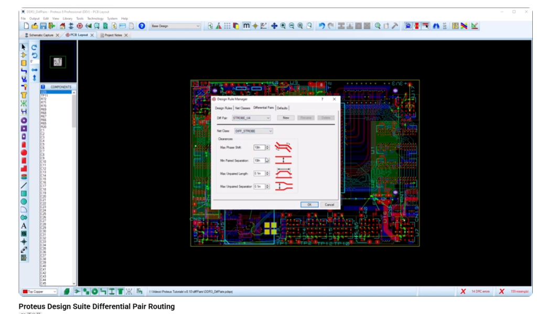The width and height of the screenshot is (537, 314).
Task: Click OK in Design Rule Manager
Action: tap(309, 205)
